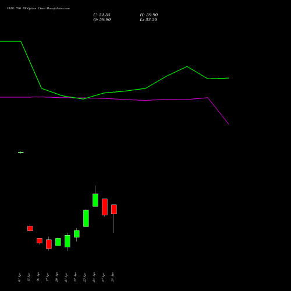Click the chart title text at top-left
291x291 pixels.
pos(38,9)
